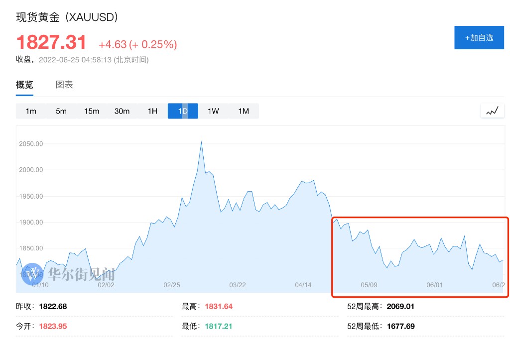This screenshot has width=510, height=340.
Task: Select the 1m timeframe
Action: (31, 111)
